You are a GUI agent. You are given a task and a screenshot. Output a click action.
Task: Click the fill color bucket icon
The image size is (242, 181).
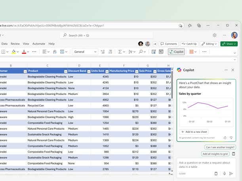[x=13, y=52]
